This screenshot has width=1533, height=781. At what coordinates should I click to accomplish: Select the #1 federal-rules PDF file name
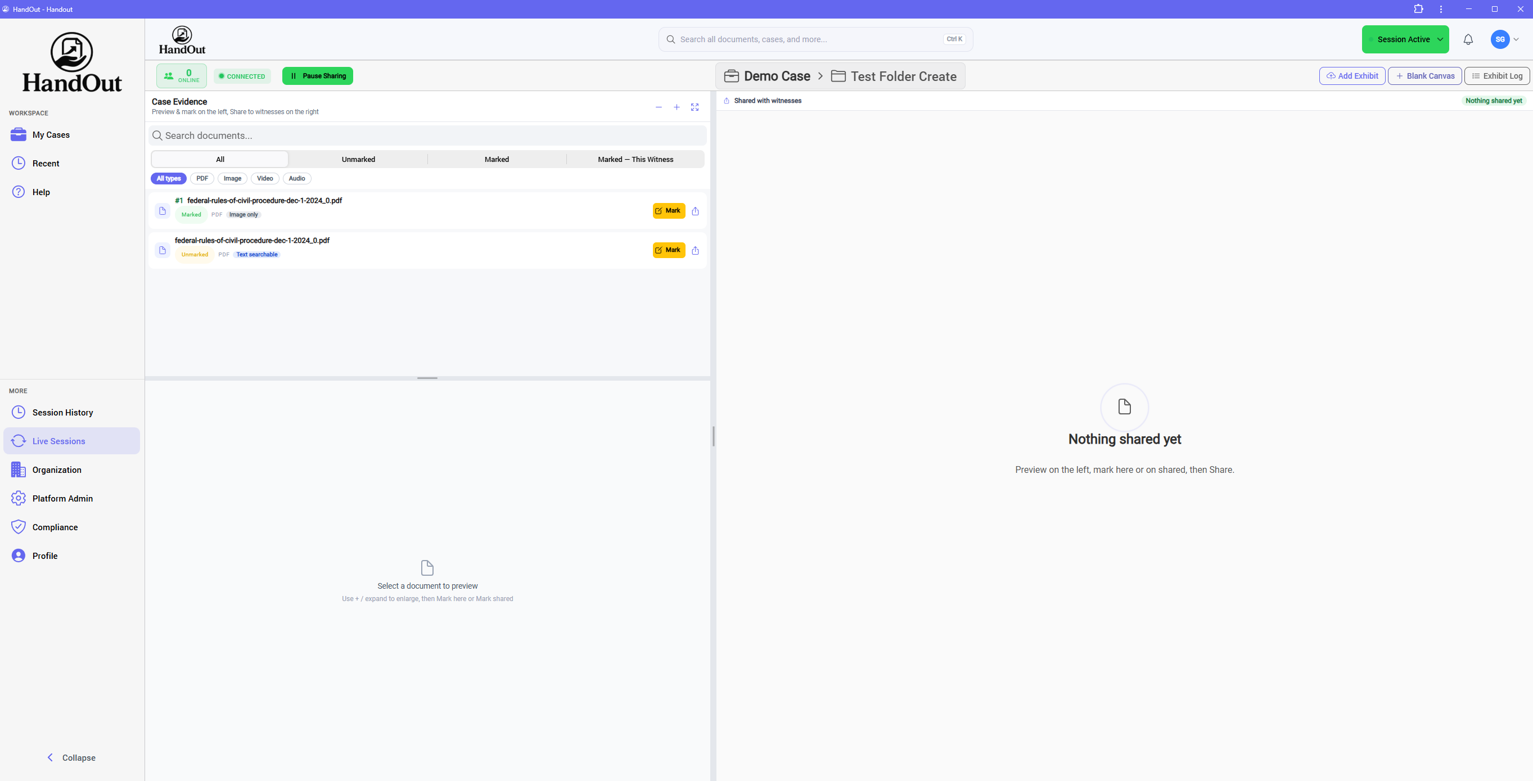(264, 201)
